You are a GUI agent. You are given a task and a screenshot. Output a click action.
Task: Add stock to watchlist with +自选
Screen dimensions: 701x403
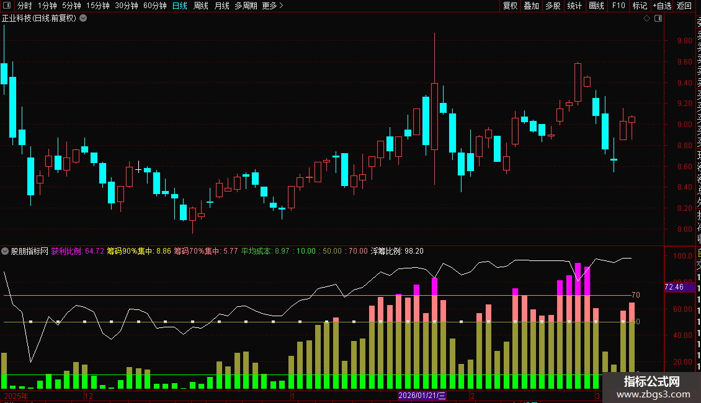(x=662, y=6)
